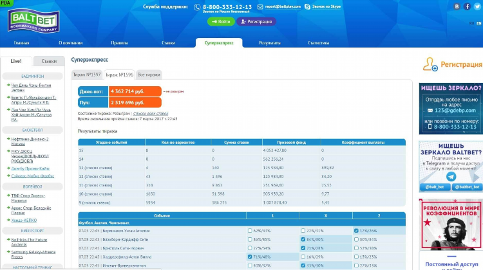
Task: Toggle outcome 1 checkbox for Бирмингем-Уиган
Action: [250, 231]
